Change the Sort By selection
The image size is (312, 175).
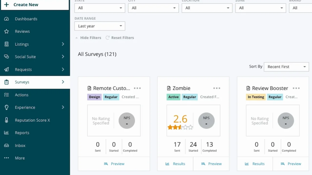click(x=286, y=67)
